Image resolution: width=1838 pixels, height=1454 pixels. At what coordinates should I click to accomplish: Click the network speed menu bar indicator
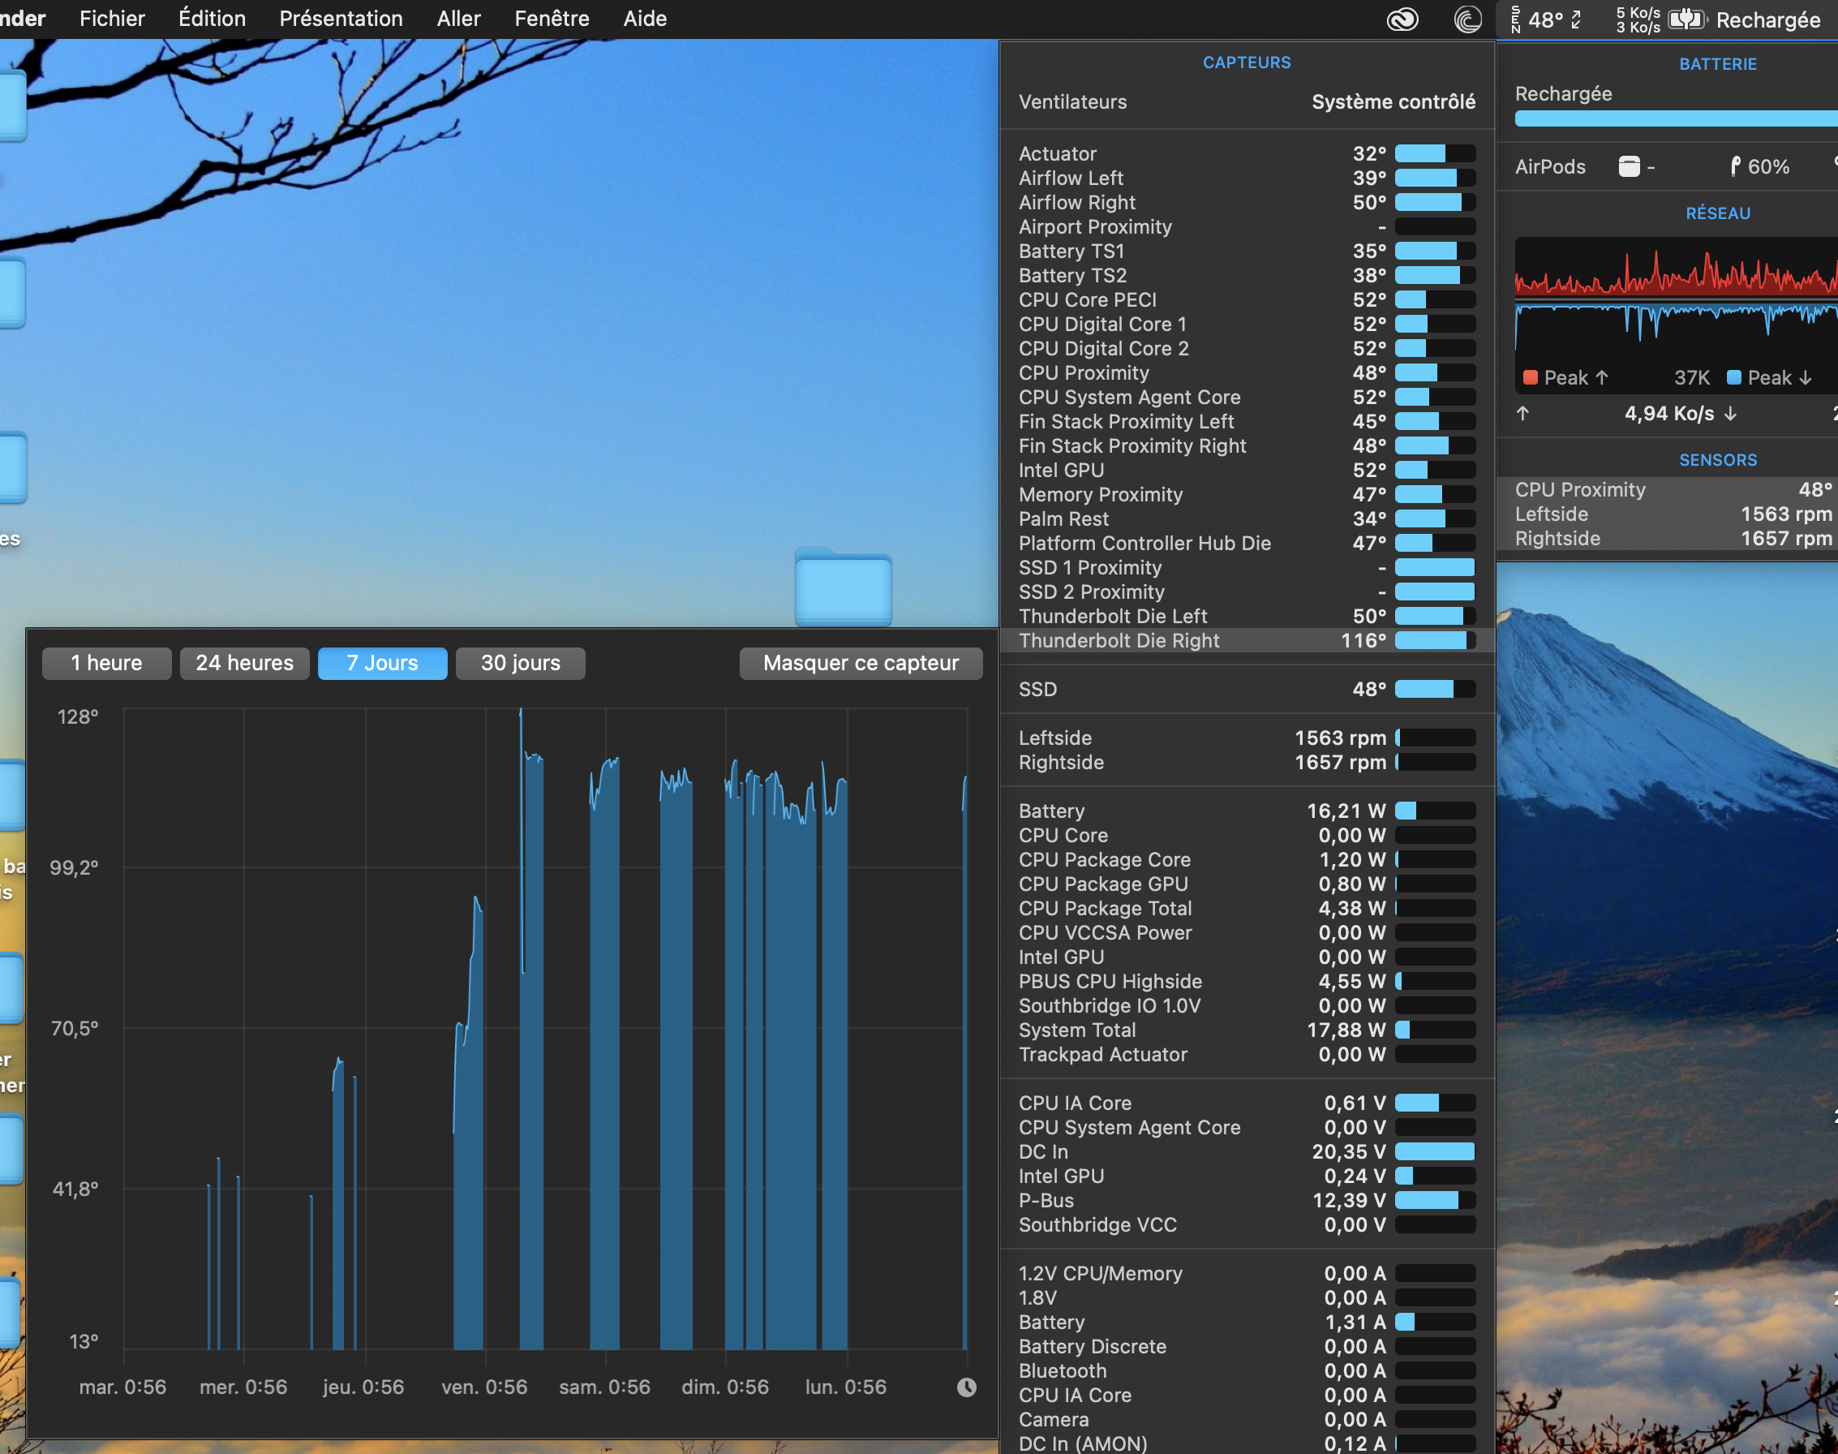coord(1638,19)
